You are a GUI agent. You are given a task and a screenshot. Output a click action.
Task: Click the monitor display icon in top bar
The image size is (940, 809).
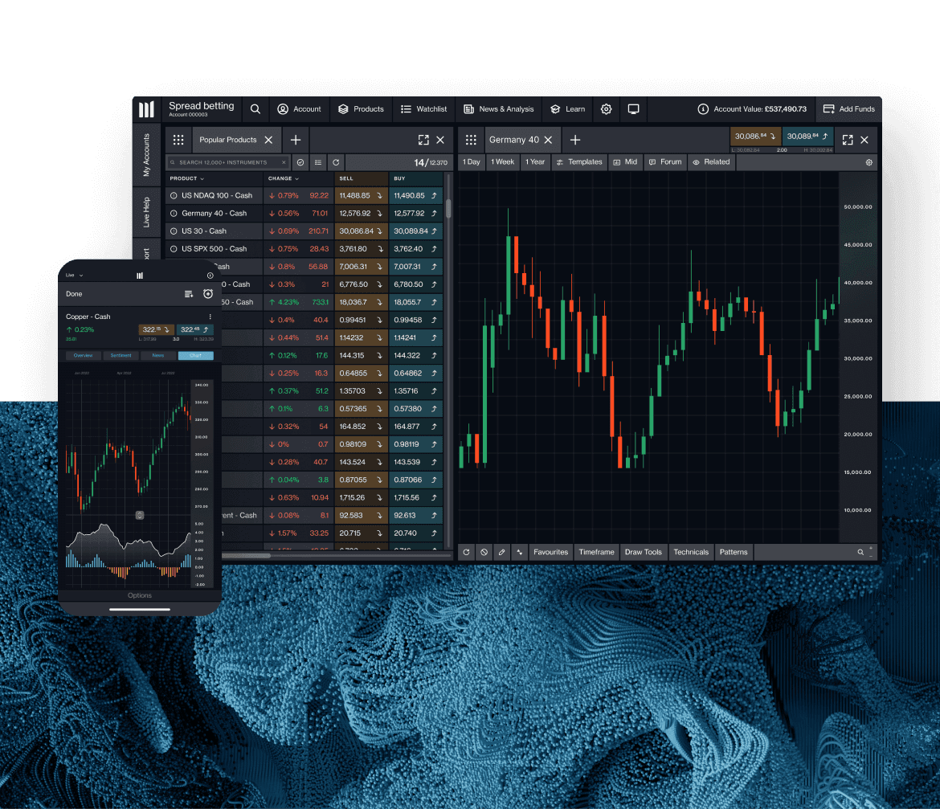(x=633, y=109)
